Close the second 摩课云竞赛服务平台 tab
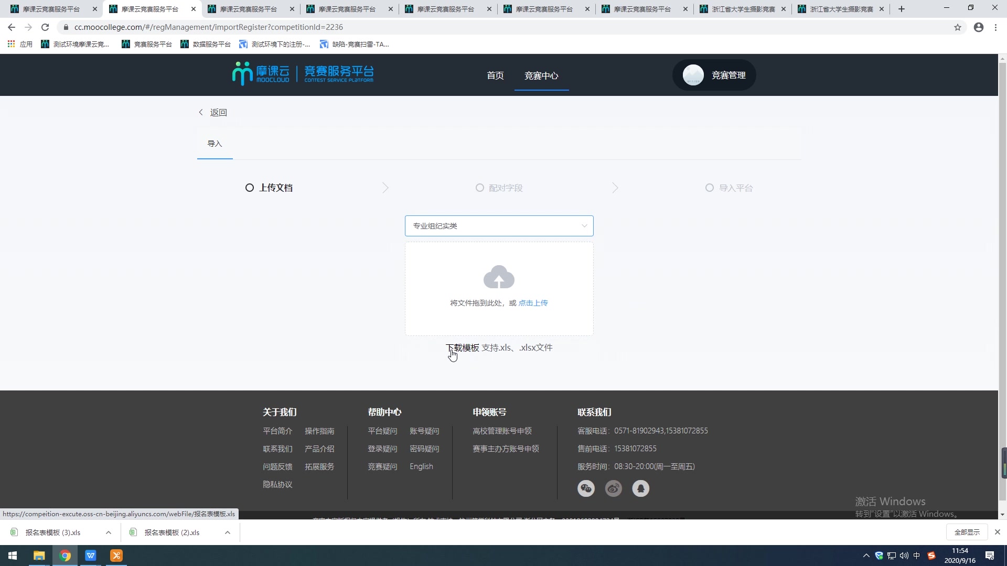1007x566 pixels. (193, 9)
